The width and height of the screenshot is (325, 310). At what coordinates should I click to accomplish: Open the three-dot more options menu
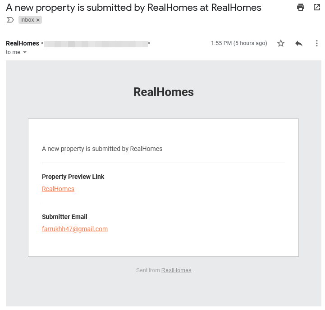317,43
